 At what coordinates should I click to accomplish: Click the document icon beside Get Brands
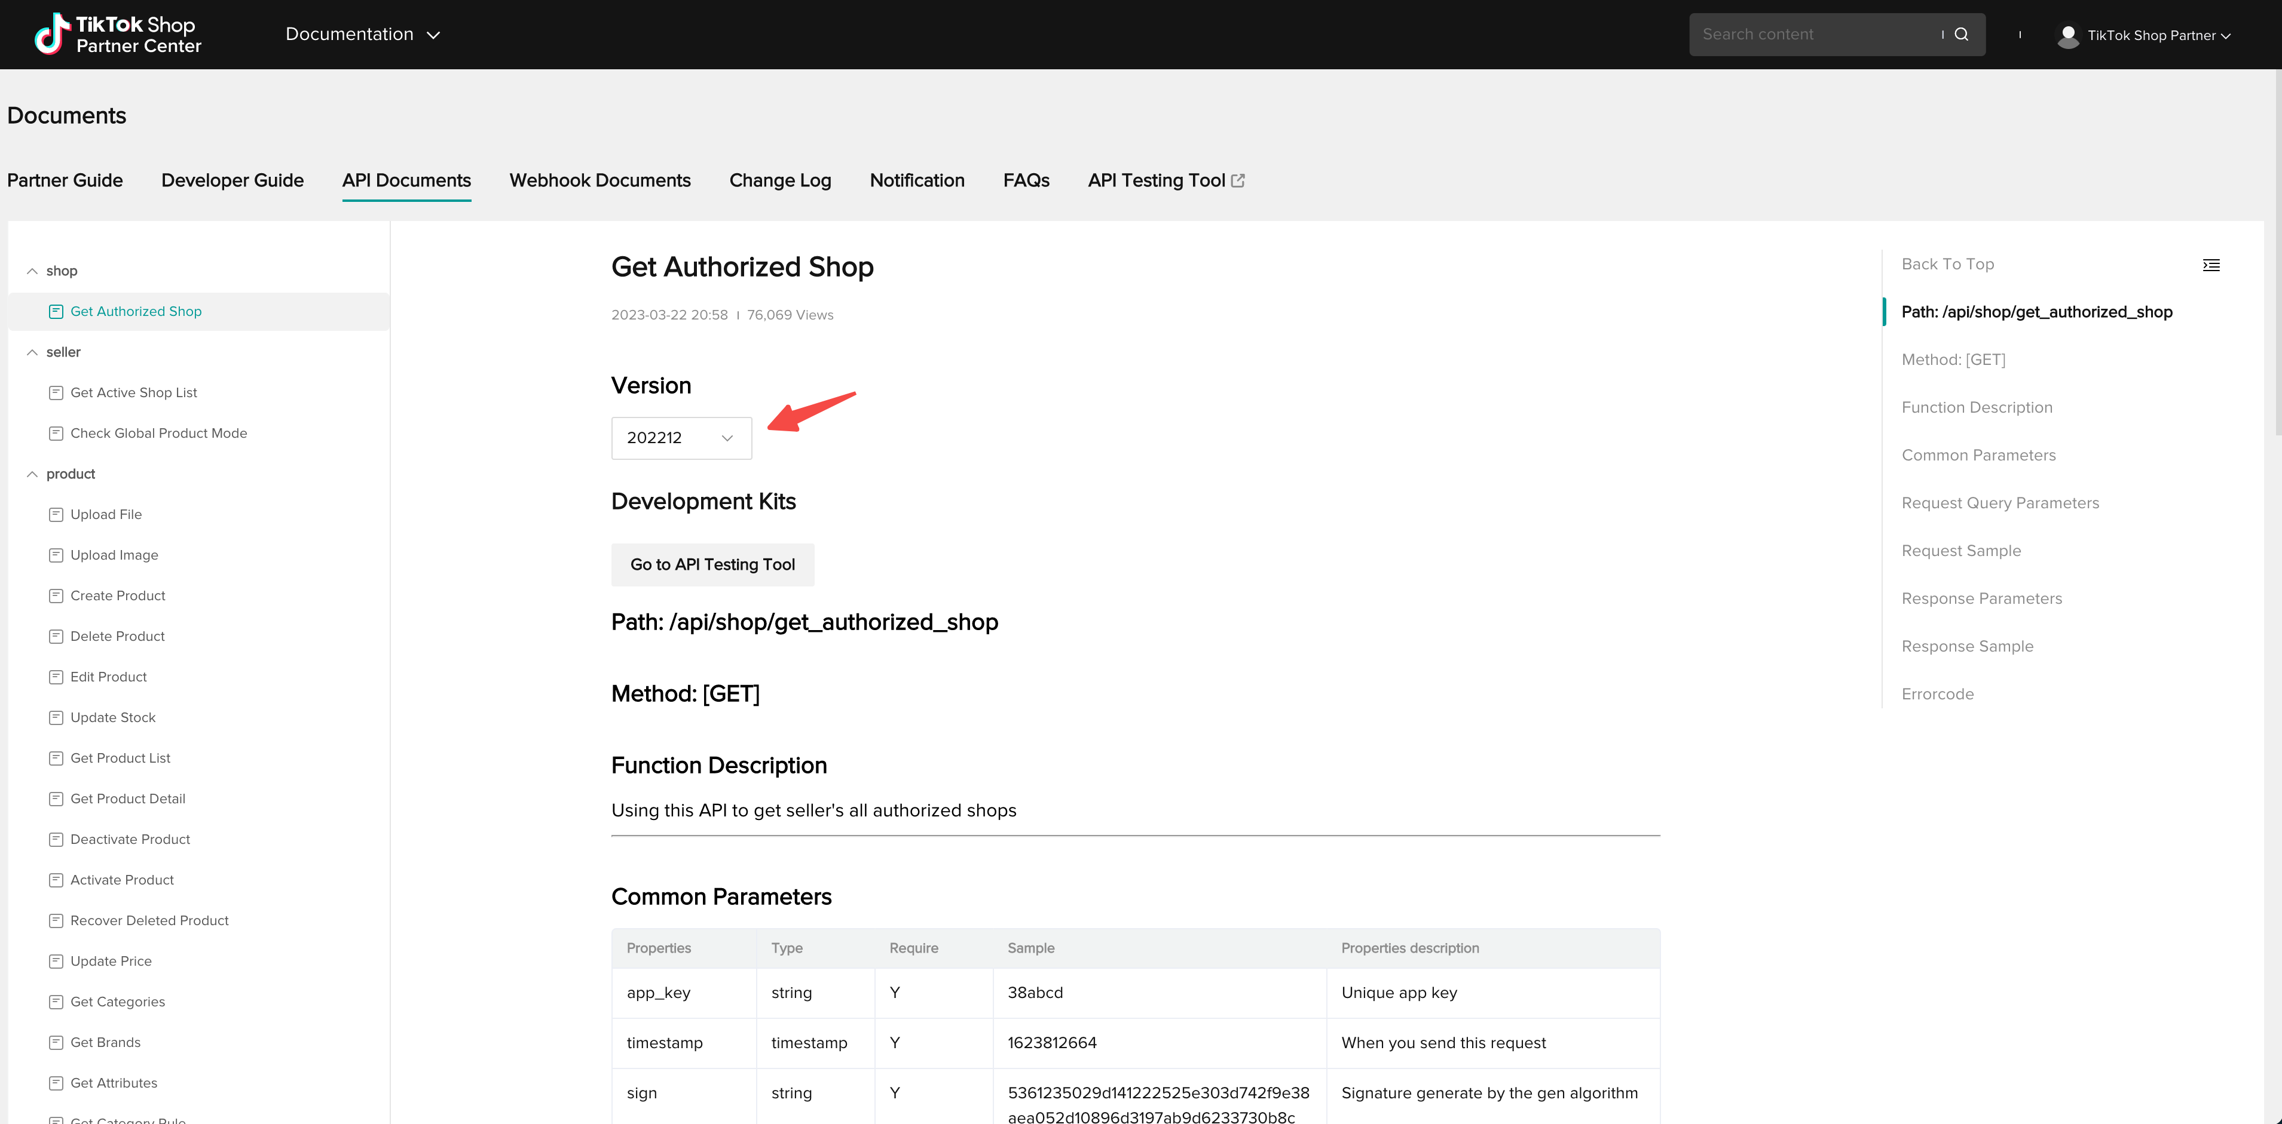(x=56, y=1043)
